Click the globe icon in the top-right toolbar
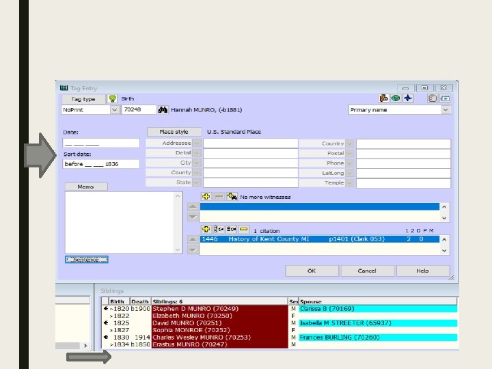This screenshot has width=492, height=369. pos(396,98)
